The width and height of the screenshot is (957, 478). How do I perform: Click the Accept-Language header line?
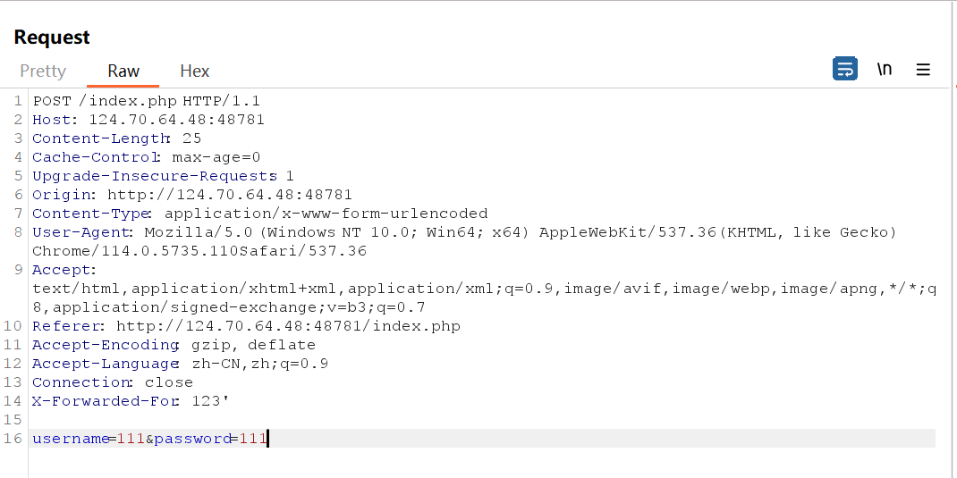pos(180,364)
